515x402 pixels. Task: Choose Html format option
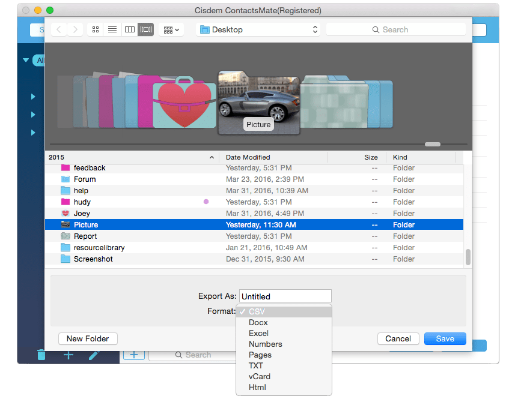click(284, 387)
